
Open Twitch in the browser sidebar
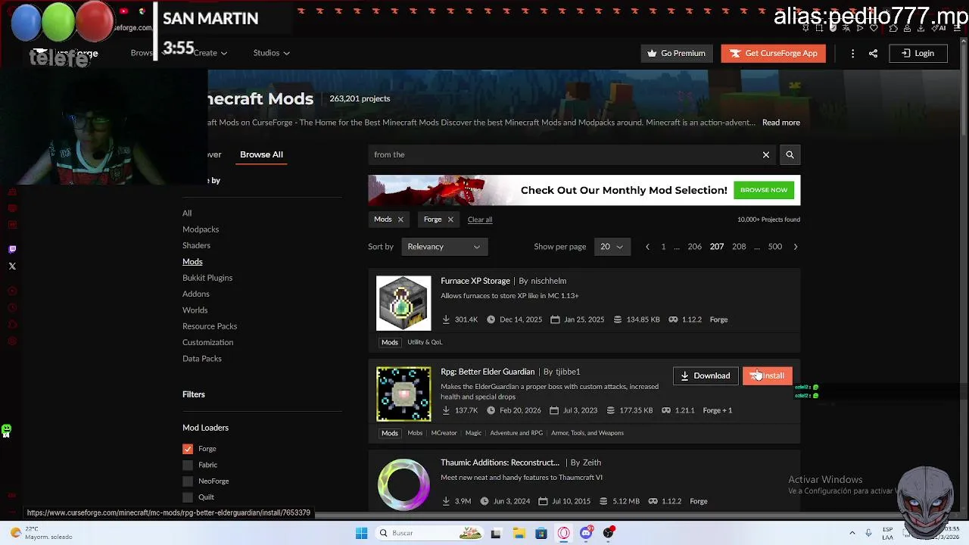12,249
